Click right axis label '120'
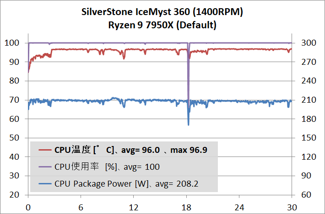 (309, 157)
